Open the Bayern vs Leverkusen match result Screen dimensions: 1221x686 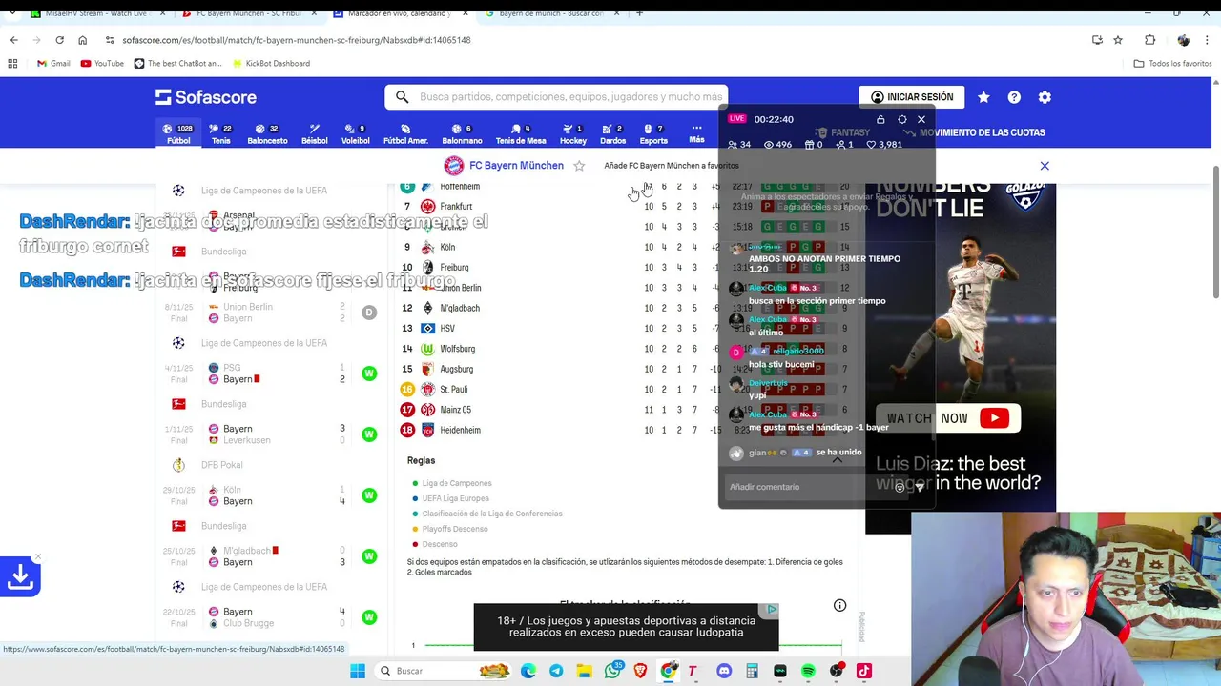click(x=272, y=434)
